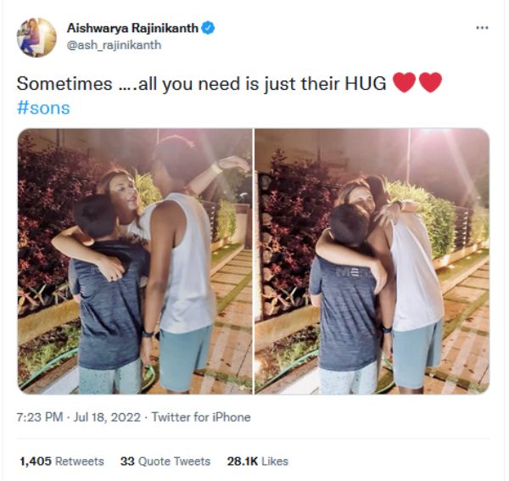Click the 1,405 retweet count number
The image size is (509, 481).
click(x=36, y=461)
